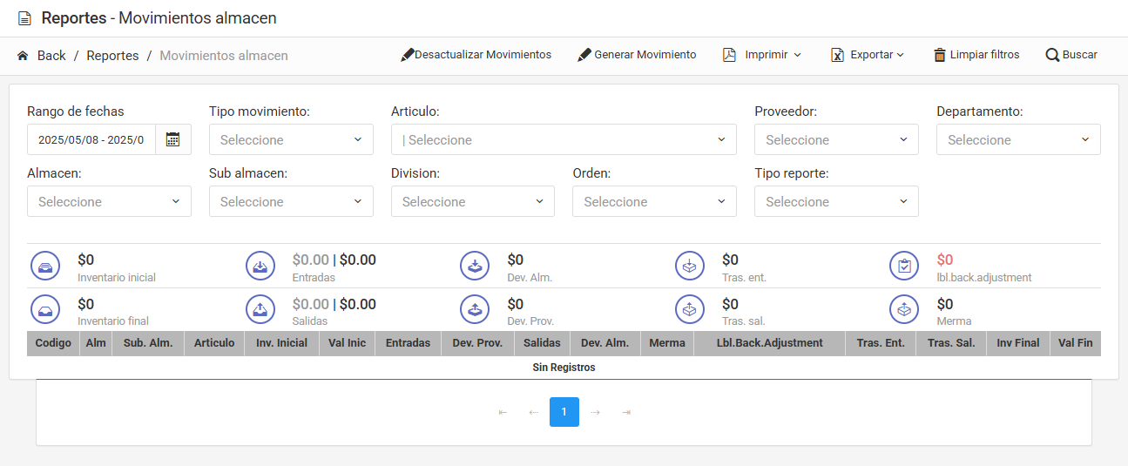
Task: Select page 1 in pagination
Action: 564,412
